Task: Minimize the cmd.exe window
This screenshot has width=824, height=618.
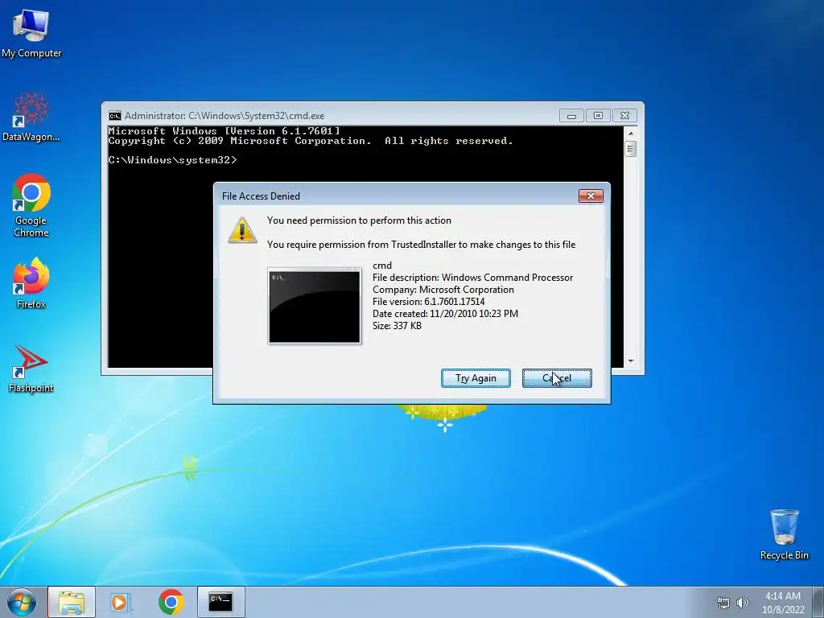Action: tap(572, 116)
